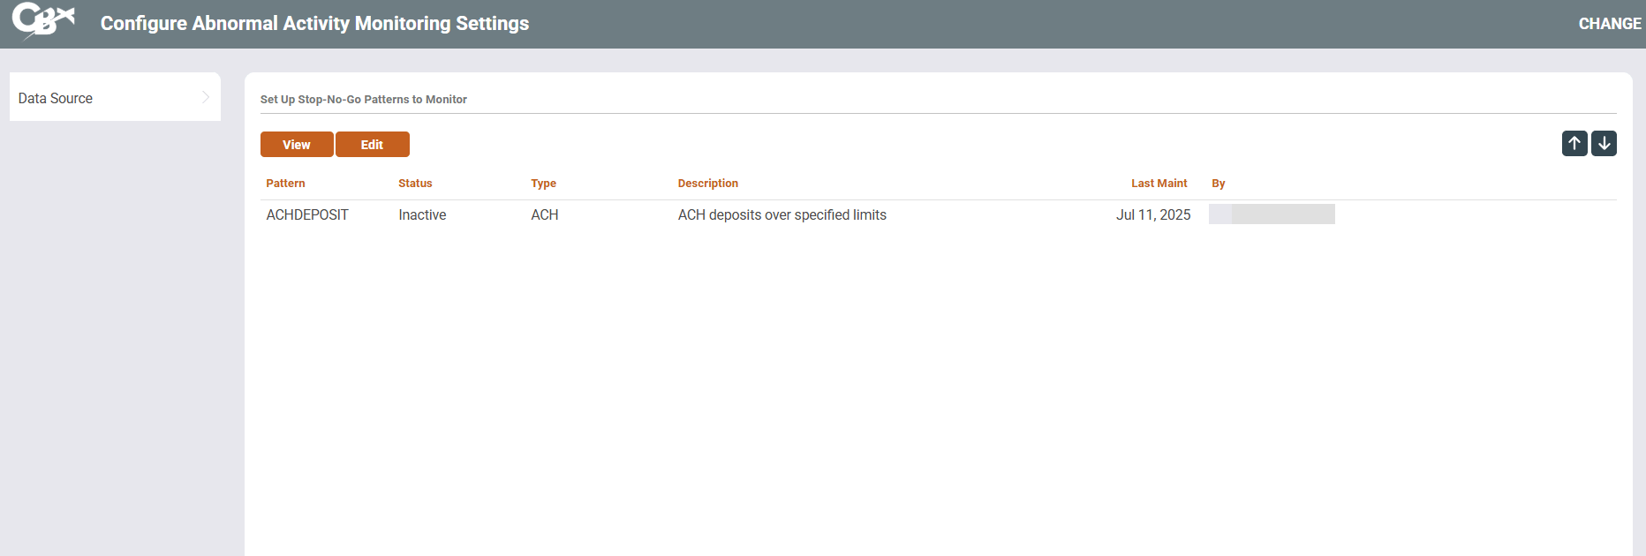The height and width of the screenshot is (556, 1646).
Task: Click the Last Maint column header
Action: [x=1159, y=184]
